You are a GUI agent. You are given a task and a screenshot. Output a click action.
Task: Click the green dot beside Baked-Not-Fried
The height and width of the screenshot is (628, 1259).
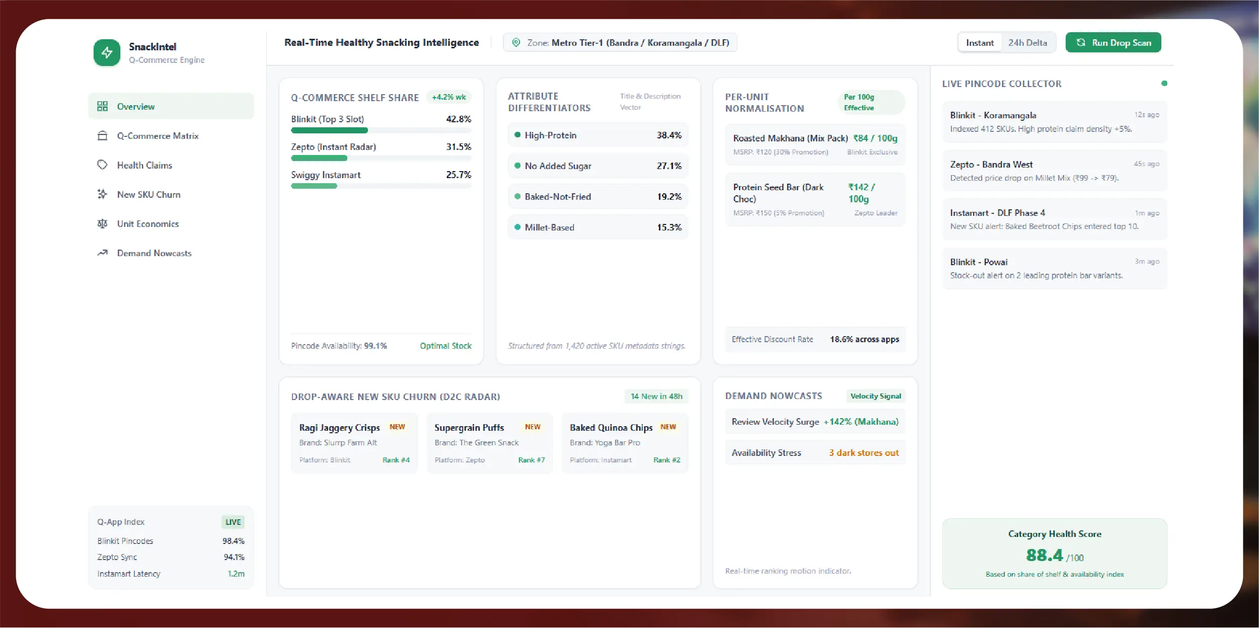point(517,196)
